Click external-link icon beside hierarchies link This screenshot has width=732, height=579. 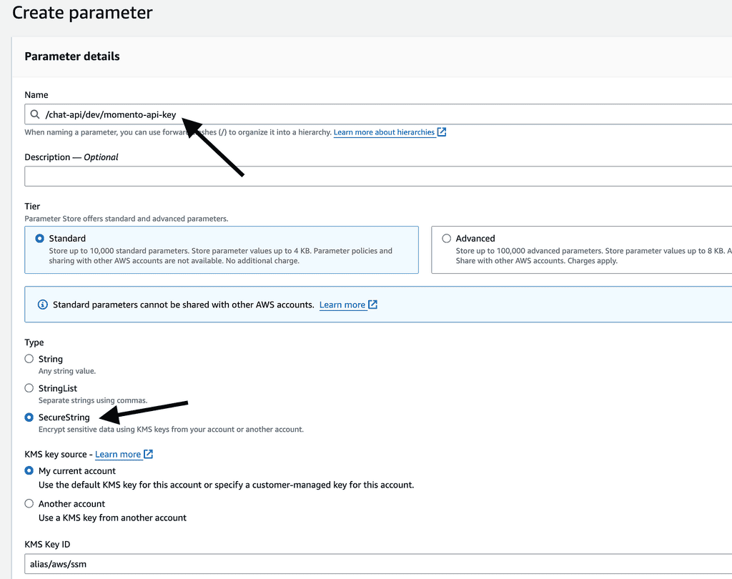(442, 132)
